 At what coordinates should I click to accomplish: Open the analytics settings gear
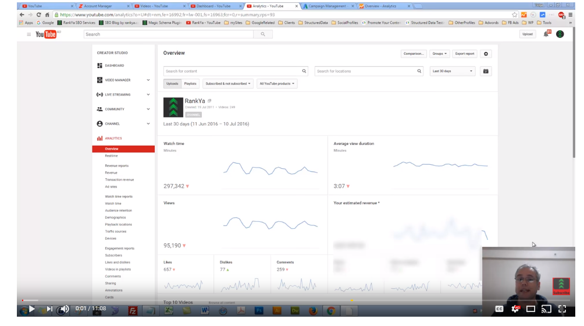pyautogui.click(x=486, y=54)
